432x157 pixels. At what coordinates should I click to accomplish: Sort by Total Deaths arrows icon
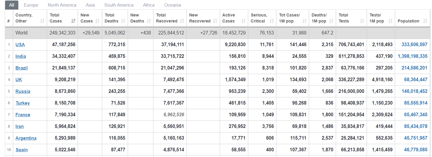tap(124, 21)
